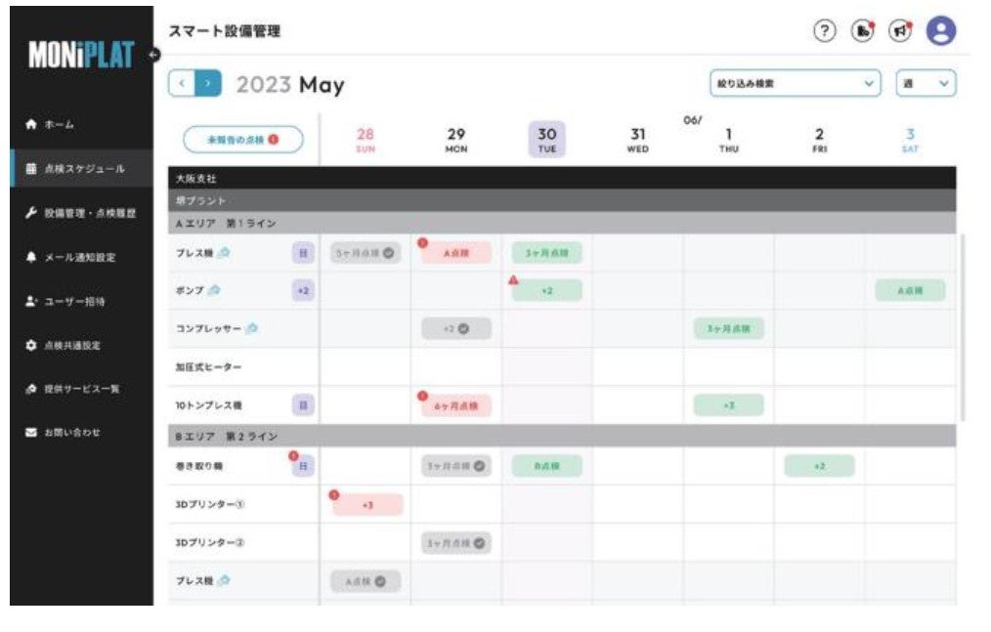Image resolution: width=991 pixels, height=632 pixels.
Task: Collapse the Aエリア 第1ライン section header
Action: pyautogui.click(x=557, y=224)
